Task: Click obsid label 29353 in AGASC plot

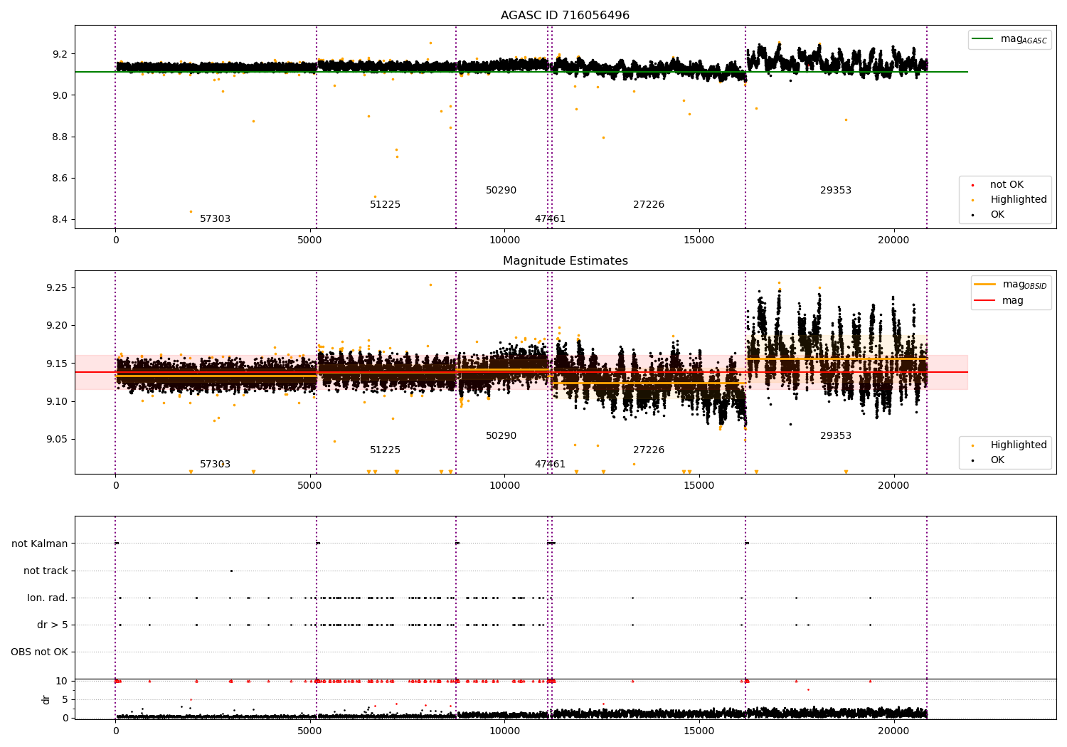Action: coord(836,191)
